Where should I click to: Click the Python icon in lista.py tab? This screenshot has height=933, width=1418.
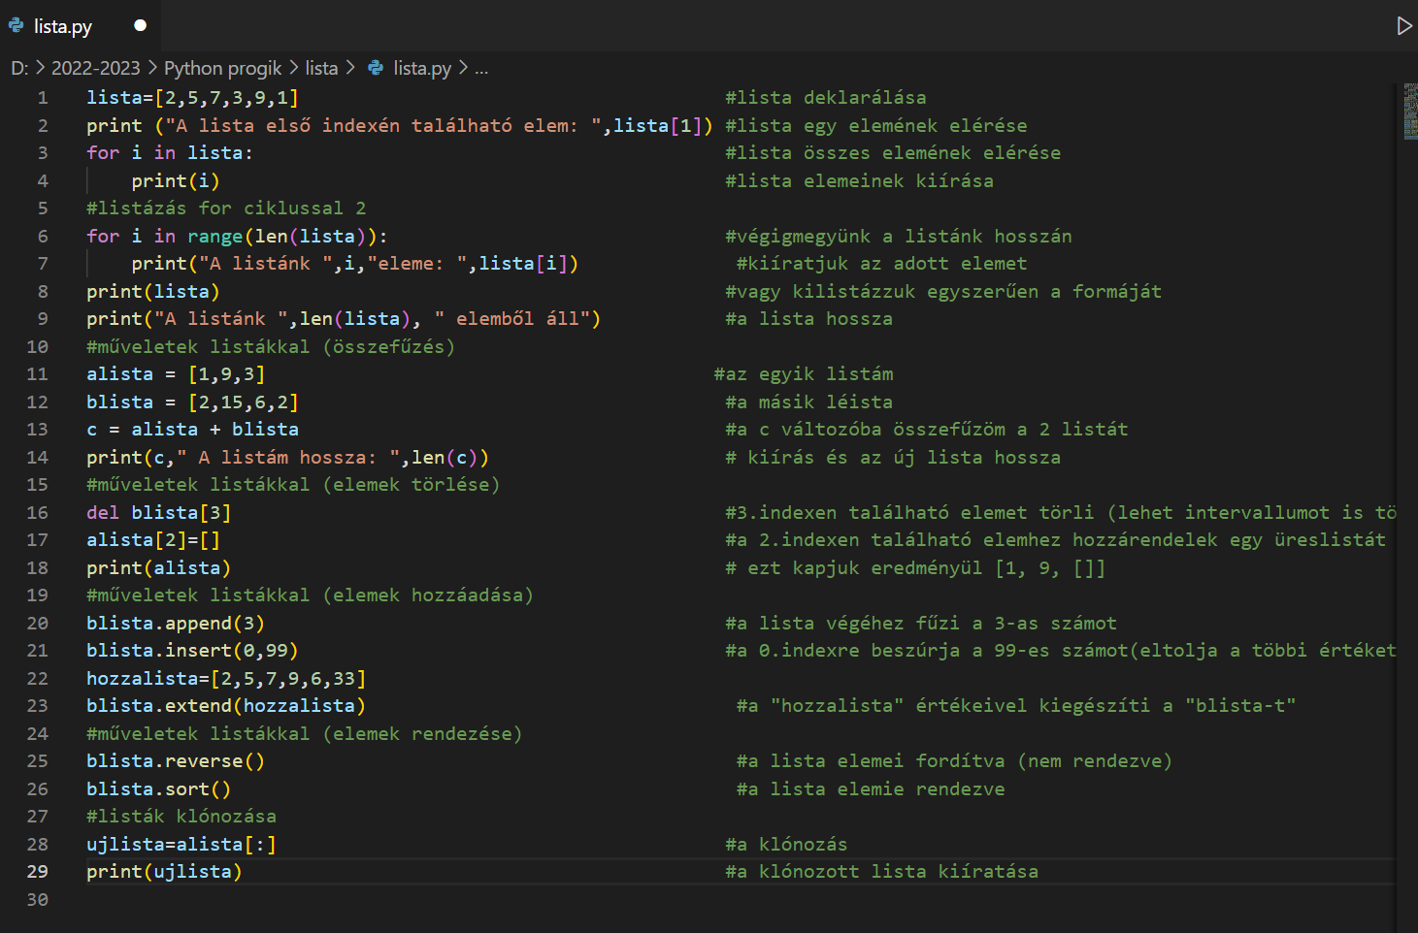pyautogui.click(x=16, y=26)
